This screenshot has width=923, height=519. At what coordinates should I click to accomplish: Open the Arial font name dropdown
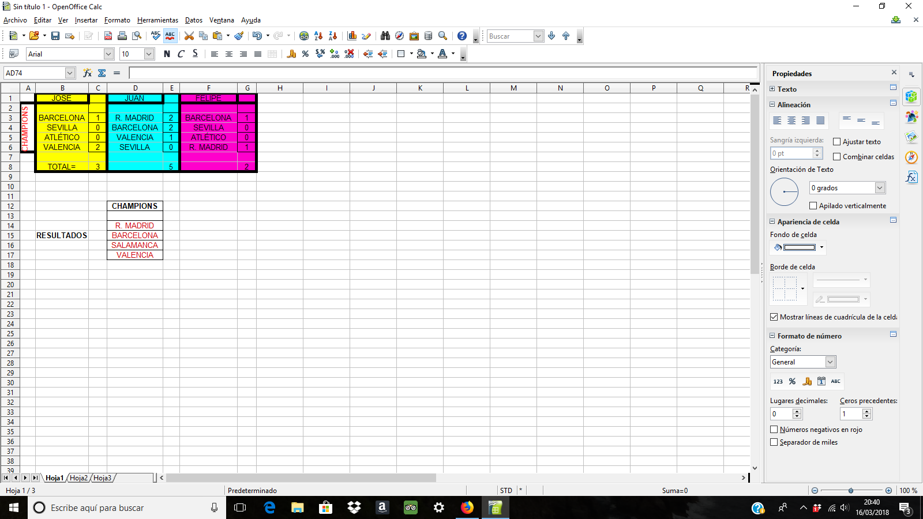108,54
